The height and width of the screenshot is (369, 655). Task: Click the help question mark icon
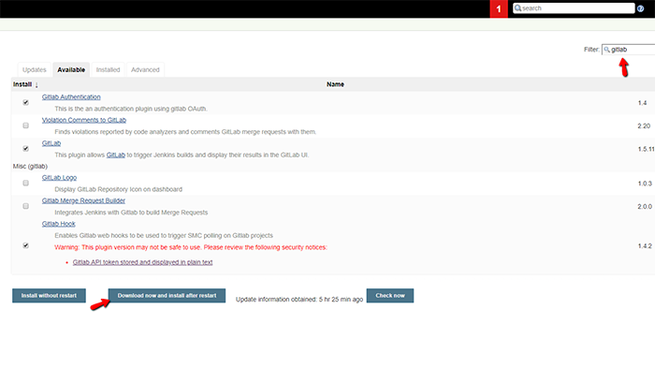coord(640,8)
